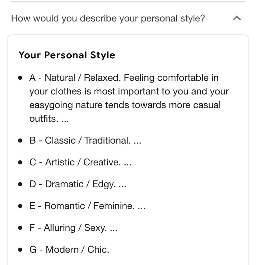This screenshot has height=265, width=256.
Task: Click the ellipsis after Romantic / Feminine
Action: tap(141, 207)
